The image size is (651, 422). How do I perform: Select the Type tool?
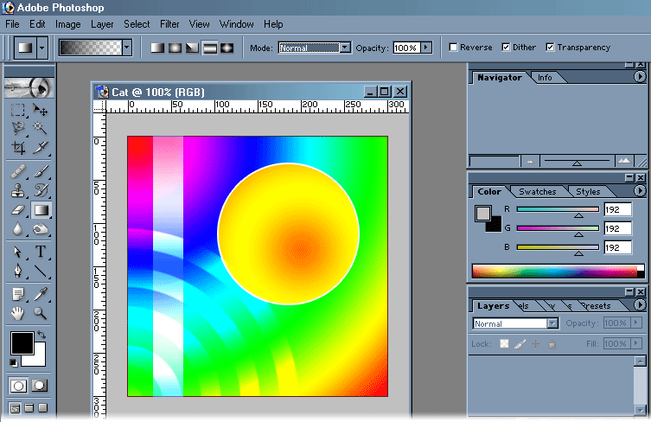click(40, 253)
